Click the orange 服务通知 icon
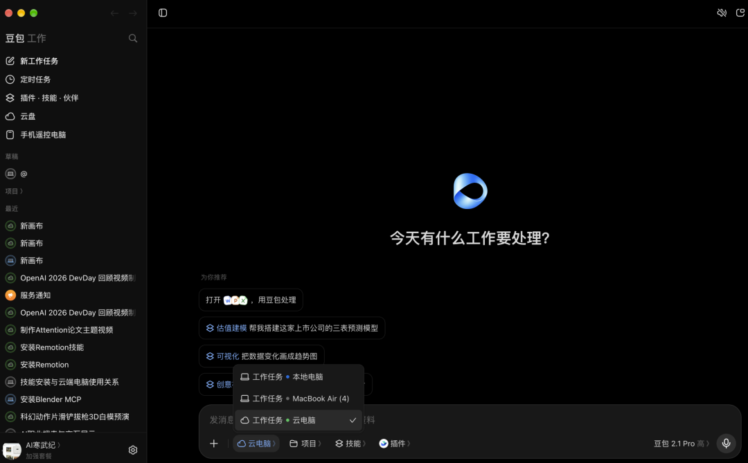The image size is (748, 463). point(10,296)
